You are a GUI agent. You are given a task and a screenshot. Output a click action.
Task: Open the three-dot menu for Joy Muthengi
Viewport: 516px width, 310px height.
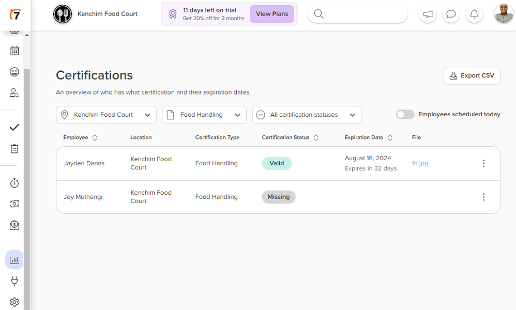point(483,197)
